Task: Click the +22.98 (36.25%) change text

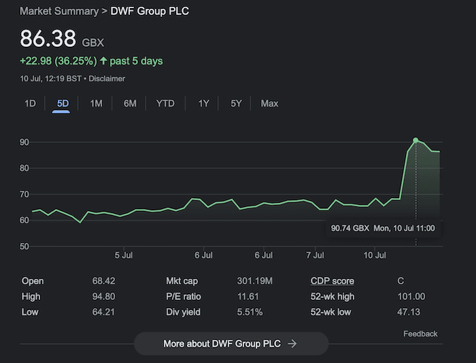Action: point(58,61)
